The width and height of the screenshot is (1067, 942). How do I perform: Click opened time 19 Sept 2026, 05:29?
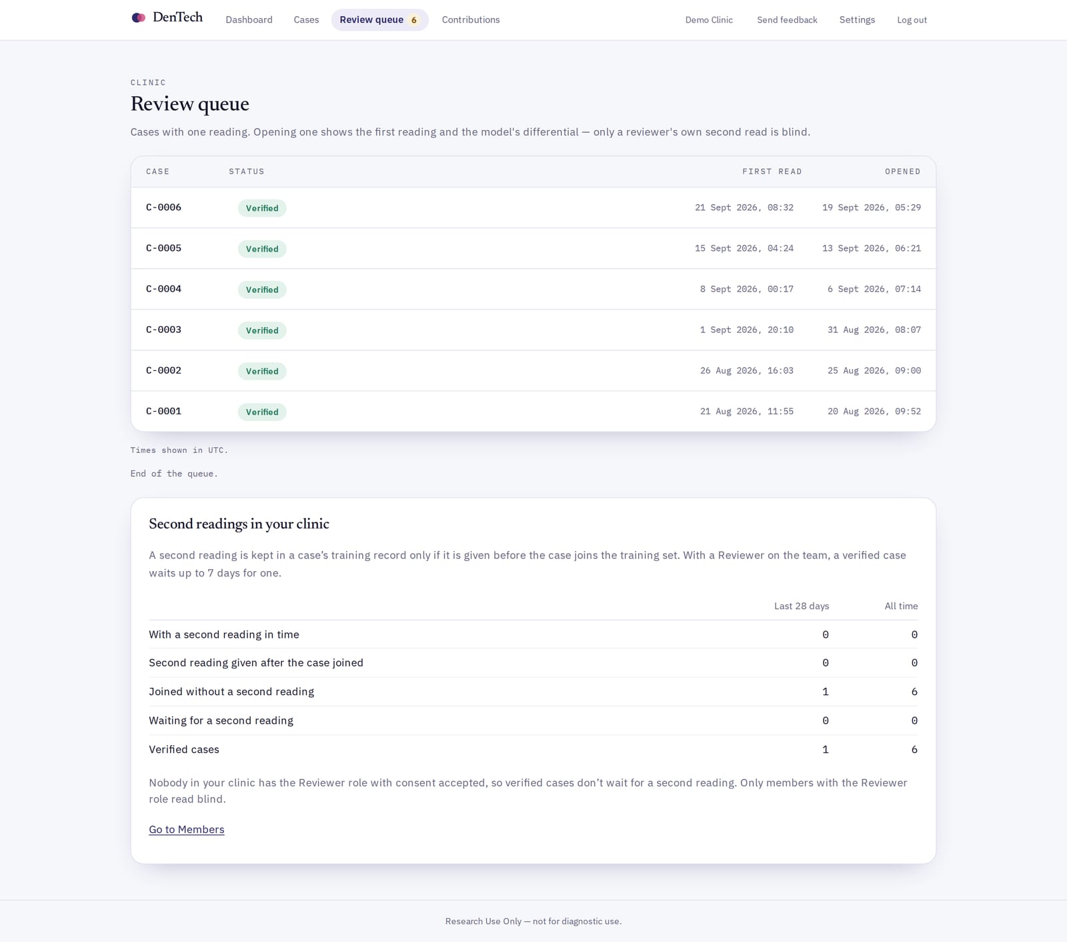click(872, 207)
